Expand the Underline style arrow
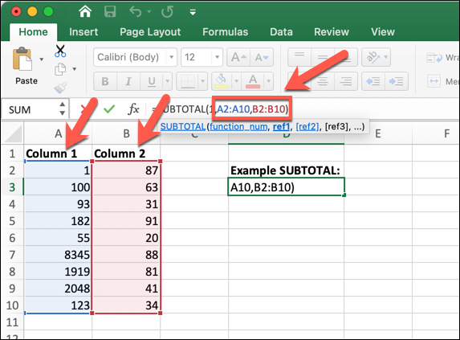The image size is (460, 340). click(168, 81)
